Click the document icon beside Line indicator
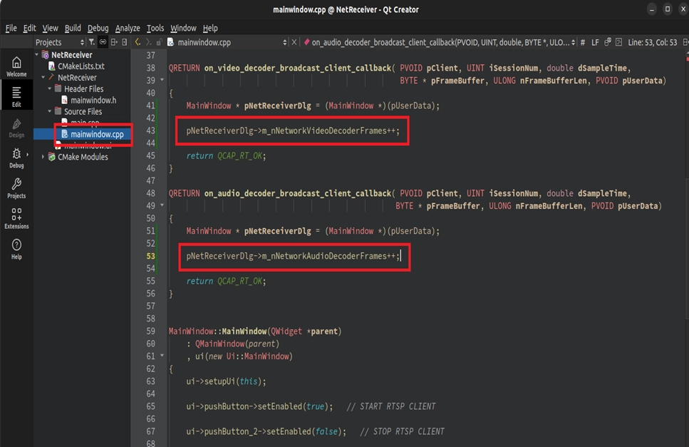This screenshot has width=689, height=447. (618, 42)
